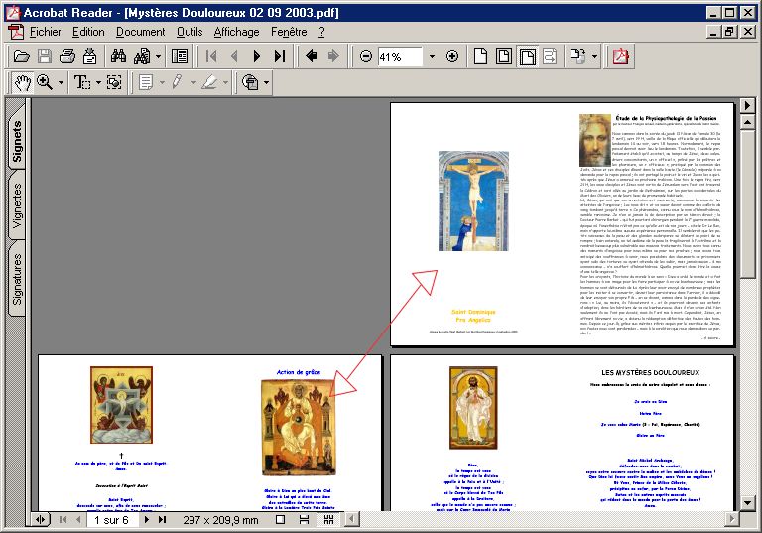Open the zoom percentage dropdown arrow

[432, 57]
